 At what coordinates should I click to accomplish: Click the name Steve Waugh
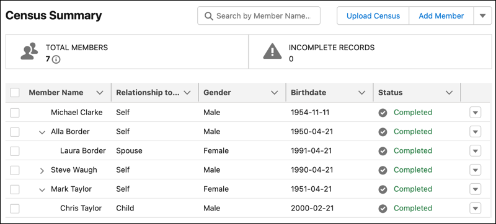(x=74, y=170)
